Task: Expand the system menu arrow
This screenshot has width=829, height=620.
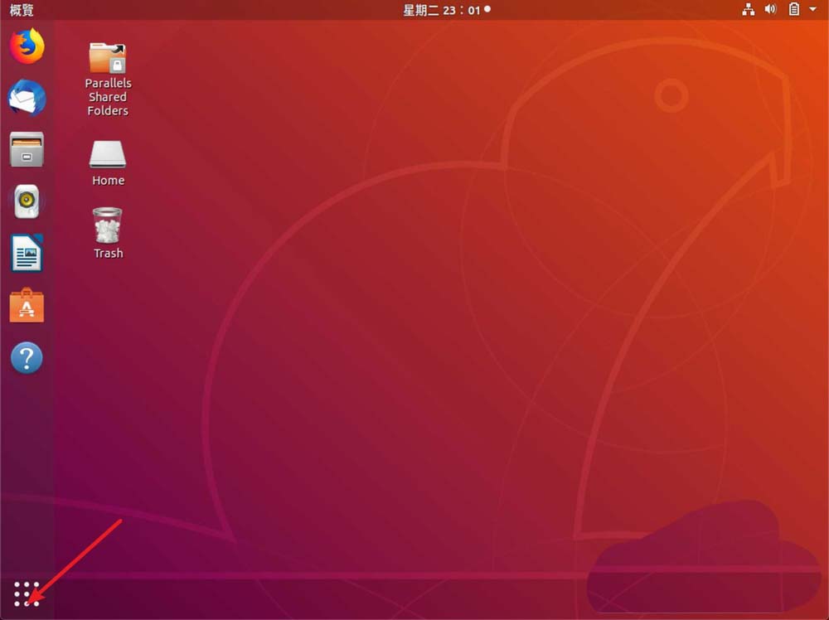Action: click(812, 10)
